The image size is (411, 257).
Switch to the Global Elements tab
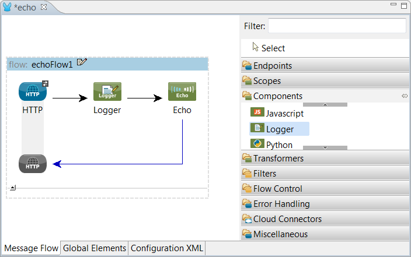(95, 248)
